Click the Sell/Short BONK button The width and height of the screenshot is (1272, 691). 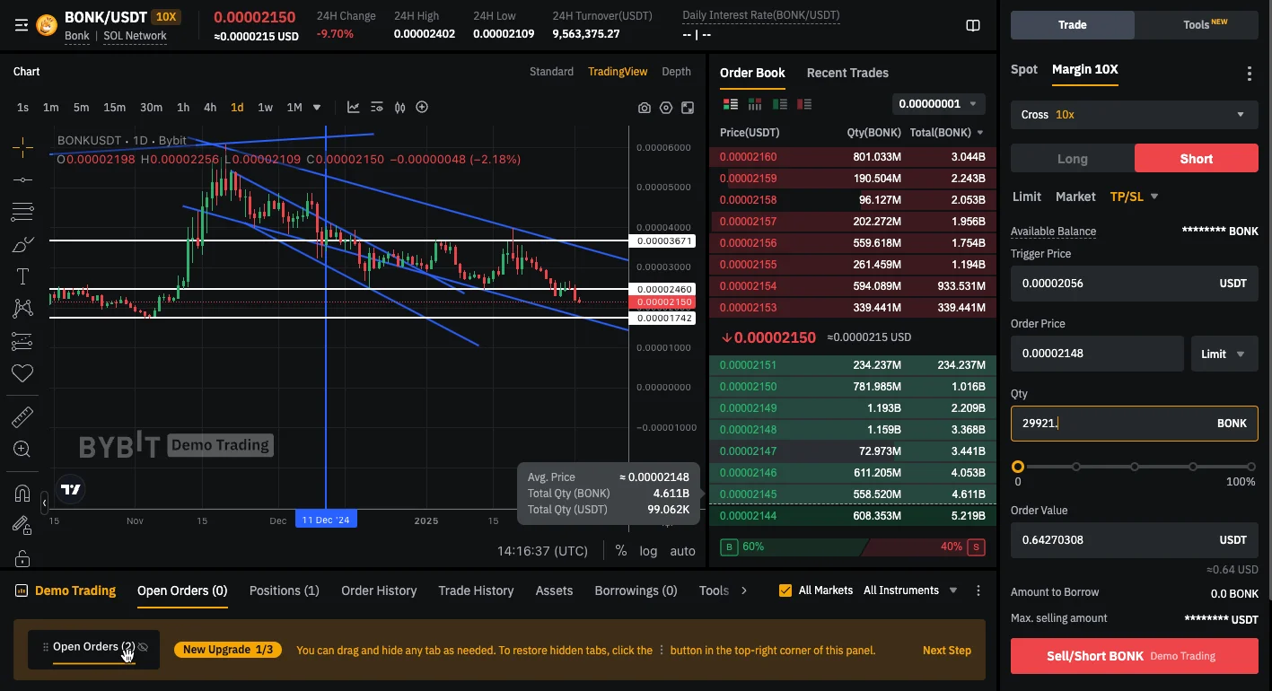1135,656
